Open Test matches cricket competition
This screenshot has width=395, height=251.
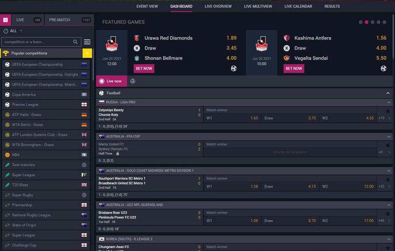click(46, 165)
